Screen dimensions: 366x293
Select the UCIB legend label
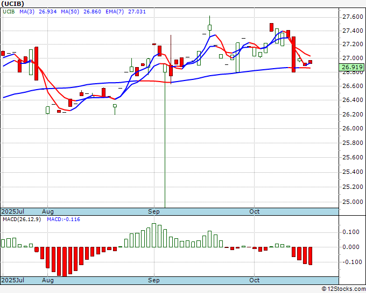(x=9, y=11)
